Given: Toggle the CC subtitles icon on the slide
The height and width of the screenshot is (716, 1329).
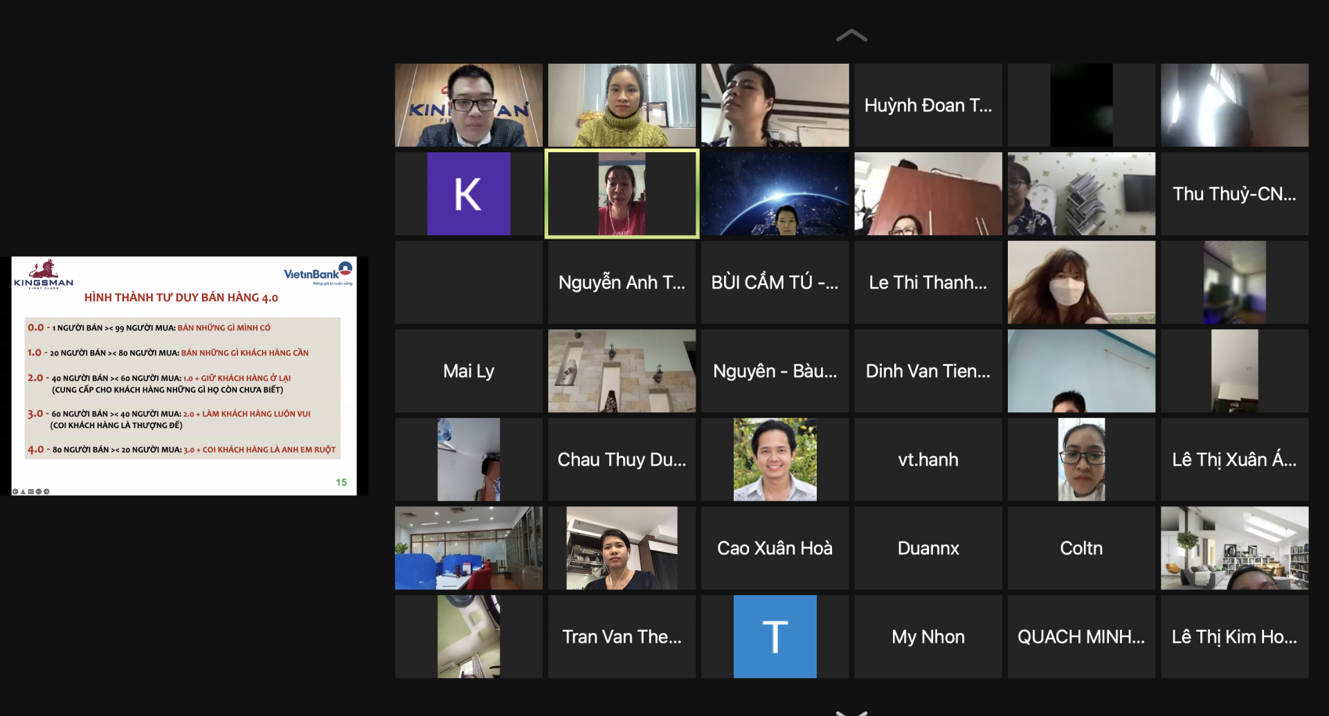Looking at the screenshot, I should click(30, 492).
